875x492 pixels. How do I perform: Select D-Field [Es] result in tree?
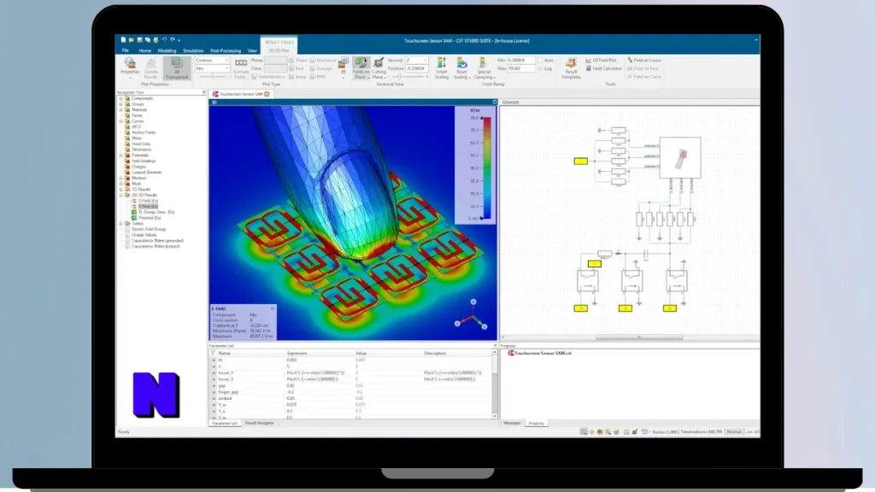[147, 201]
